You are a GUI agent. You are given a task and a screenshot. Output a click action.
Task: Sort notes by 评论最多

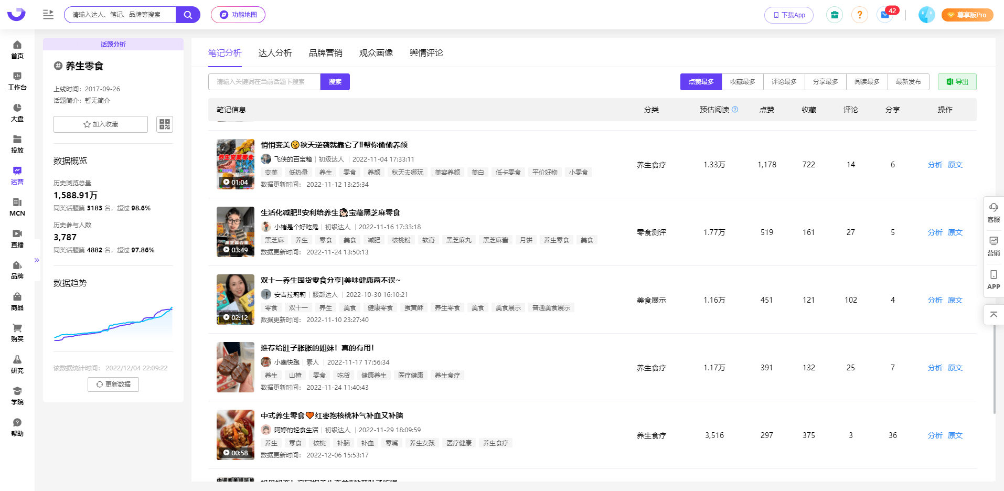click(784, 82)
